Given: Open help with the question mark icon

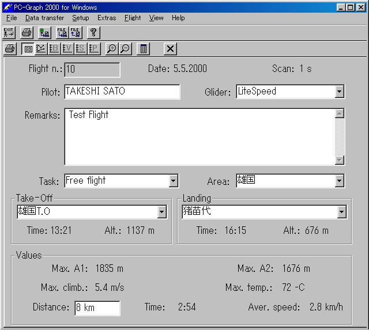Looking at the screenshot, I should (x=93, y=33).
